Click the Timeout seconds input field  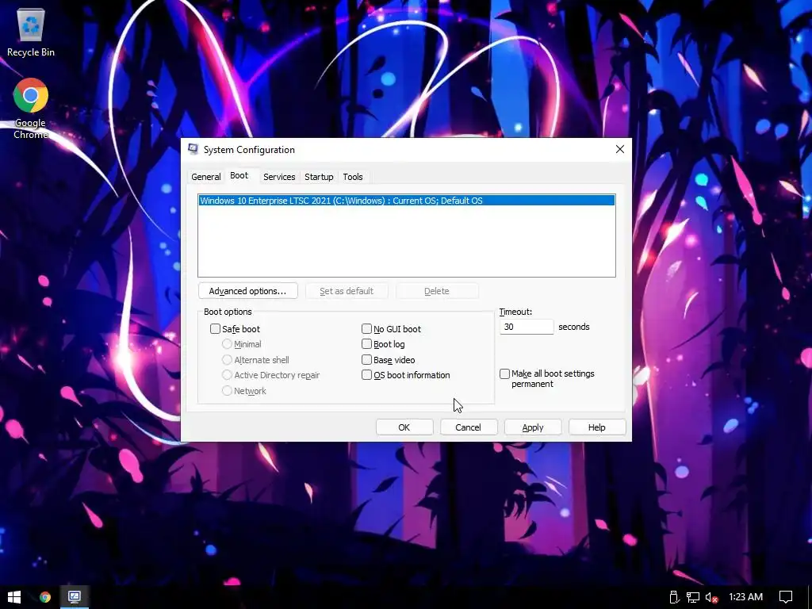pos(527,327)
